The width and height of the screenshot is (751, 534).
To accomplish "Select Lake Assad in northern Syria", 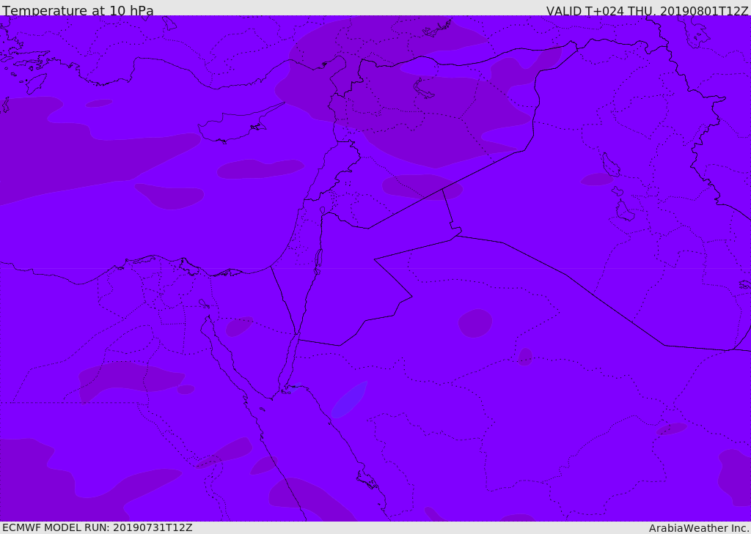I will coord(423,89).
